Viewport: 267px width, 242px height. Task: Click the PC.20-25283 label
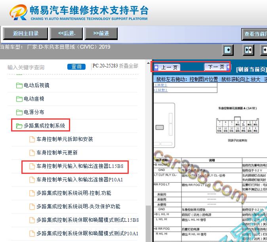105,66
